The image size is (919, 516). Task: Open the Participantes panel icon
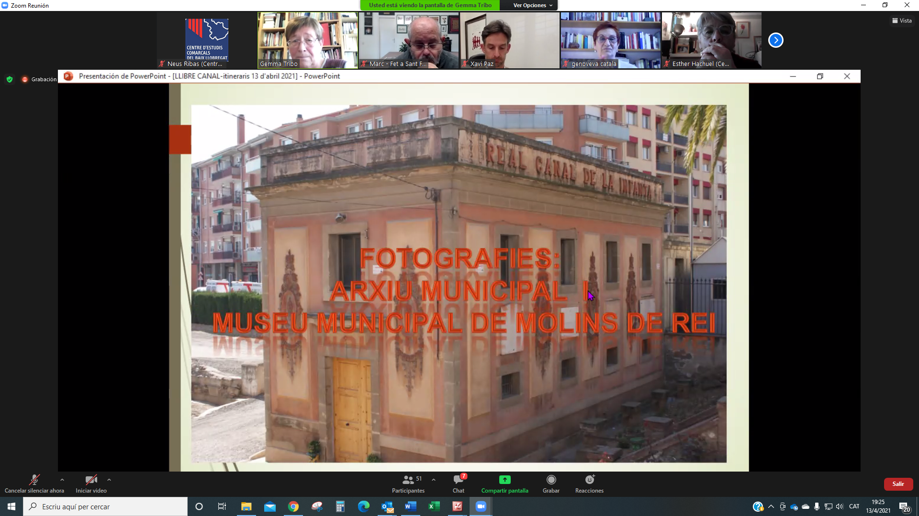coord(408,480)
